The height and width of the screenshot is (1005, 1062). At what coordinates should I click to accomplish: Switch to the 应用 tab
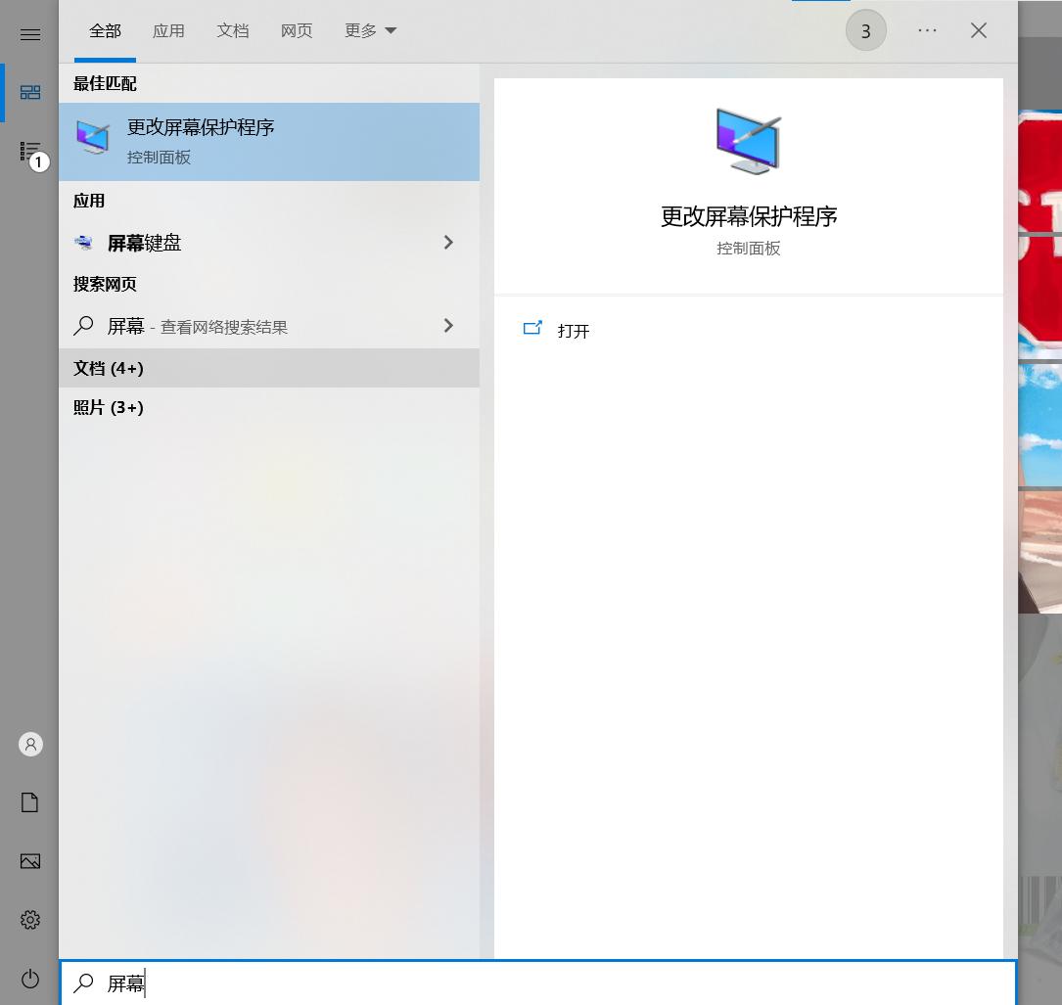(168, 30)
